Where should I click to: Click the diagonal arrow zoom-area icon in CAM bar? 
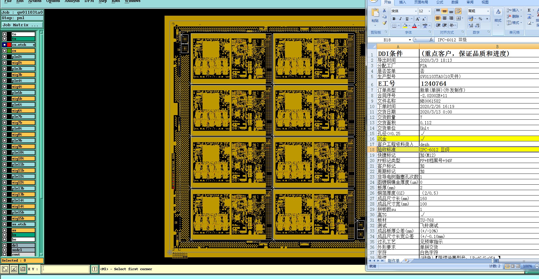(x=5, y=269)
